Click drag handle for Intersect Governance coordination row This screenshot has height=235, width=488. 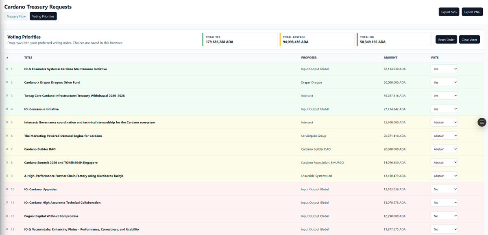7,122
